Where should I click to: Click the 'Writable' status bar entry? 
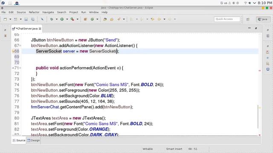pos(148,149)
